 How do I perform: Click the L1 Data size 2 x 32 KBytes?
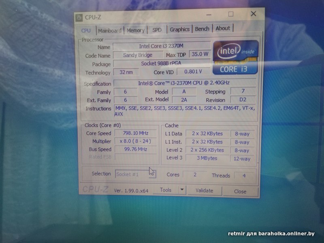(207, 134)
